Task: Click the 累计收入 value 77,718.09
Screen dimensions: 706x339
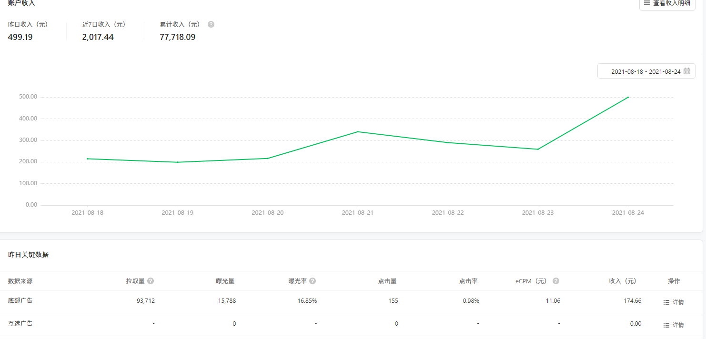Action: coord(178,37)
